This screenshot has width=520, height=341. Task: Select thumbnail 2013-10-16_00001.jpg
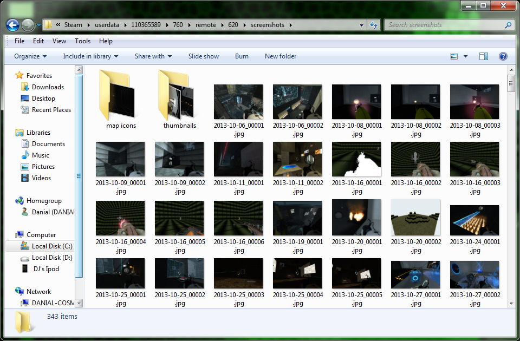coord(356,159)
